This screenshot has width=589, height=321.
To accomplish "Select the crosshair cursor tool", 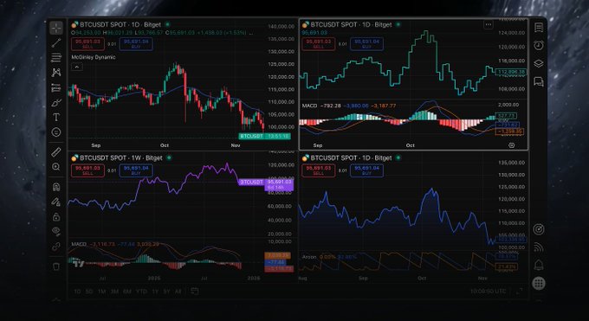I will 56,28.
